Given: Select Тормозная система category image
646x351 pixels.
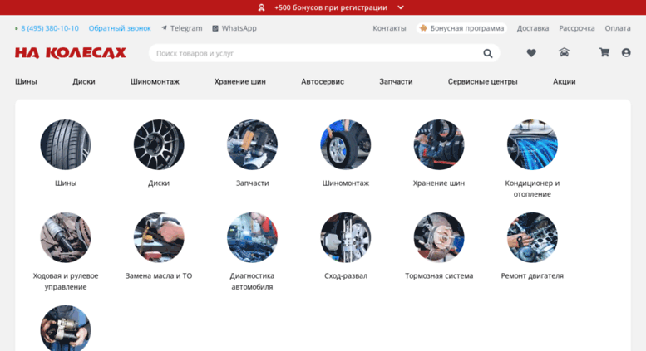Looking at the screenshot, I should pyautogui.click(x=439, y=237).
